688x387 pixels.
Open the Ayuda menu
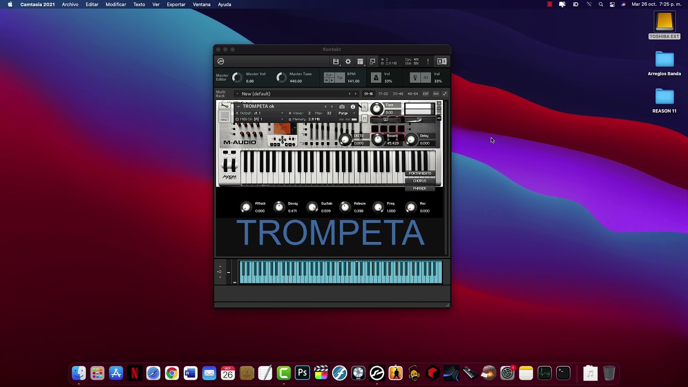tap(225, 4)
